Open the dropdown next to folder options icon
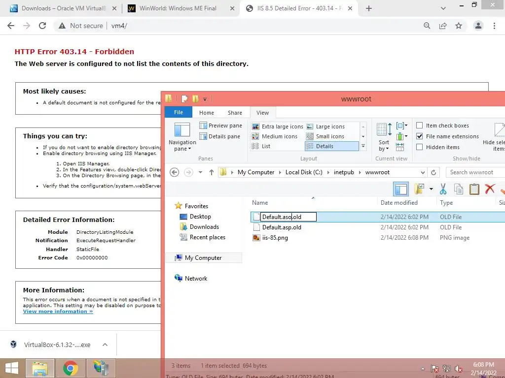The height and width of the screenshot is (378, 505). point(431,189)
